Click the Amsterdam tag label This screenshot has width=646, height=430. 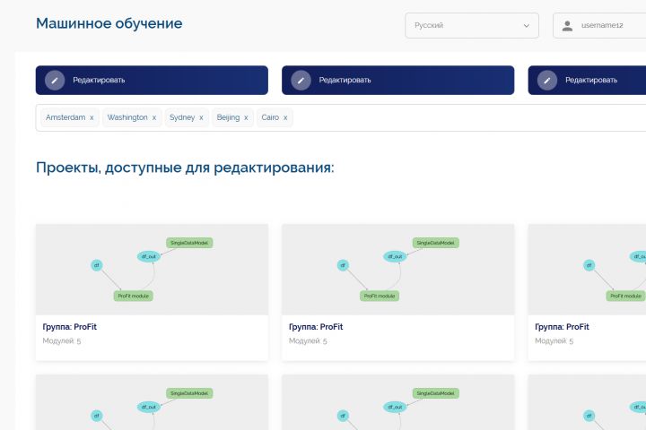(65, 117)
